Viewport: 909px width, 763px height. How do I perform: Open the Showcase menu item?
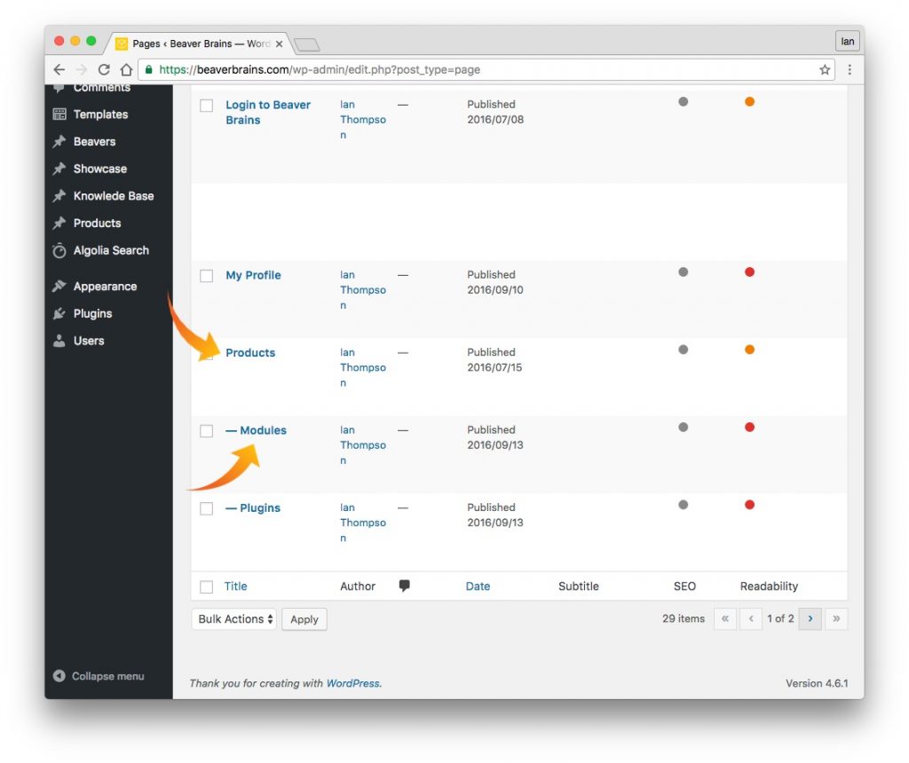tap(100, 169)
